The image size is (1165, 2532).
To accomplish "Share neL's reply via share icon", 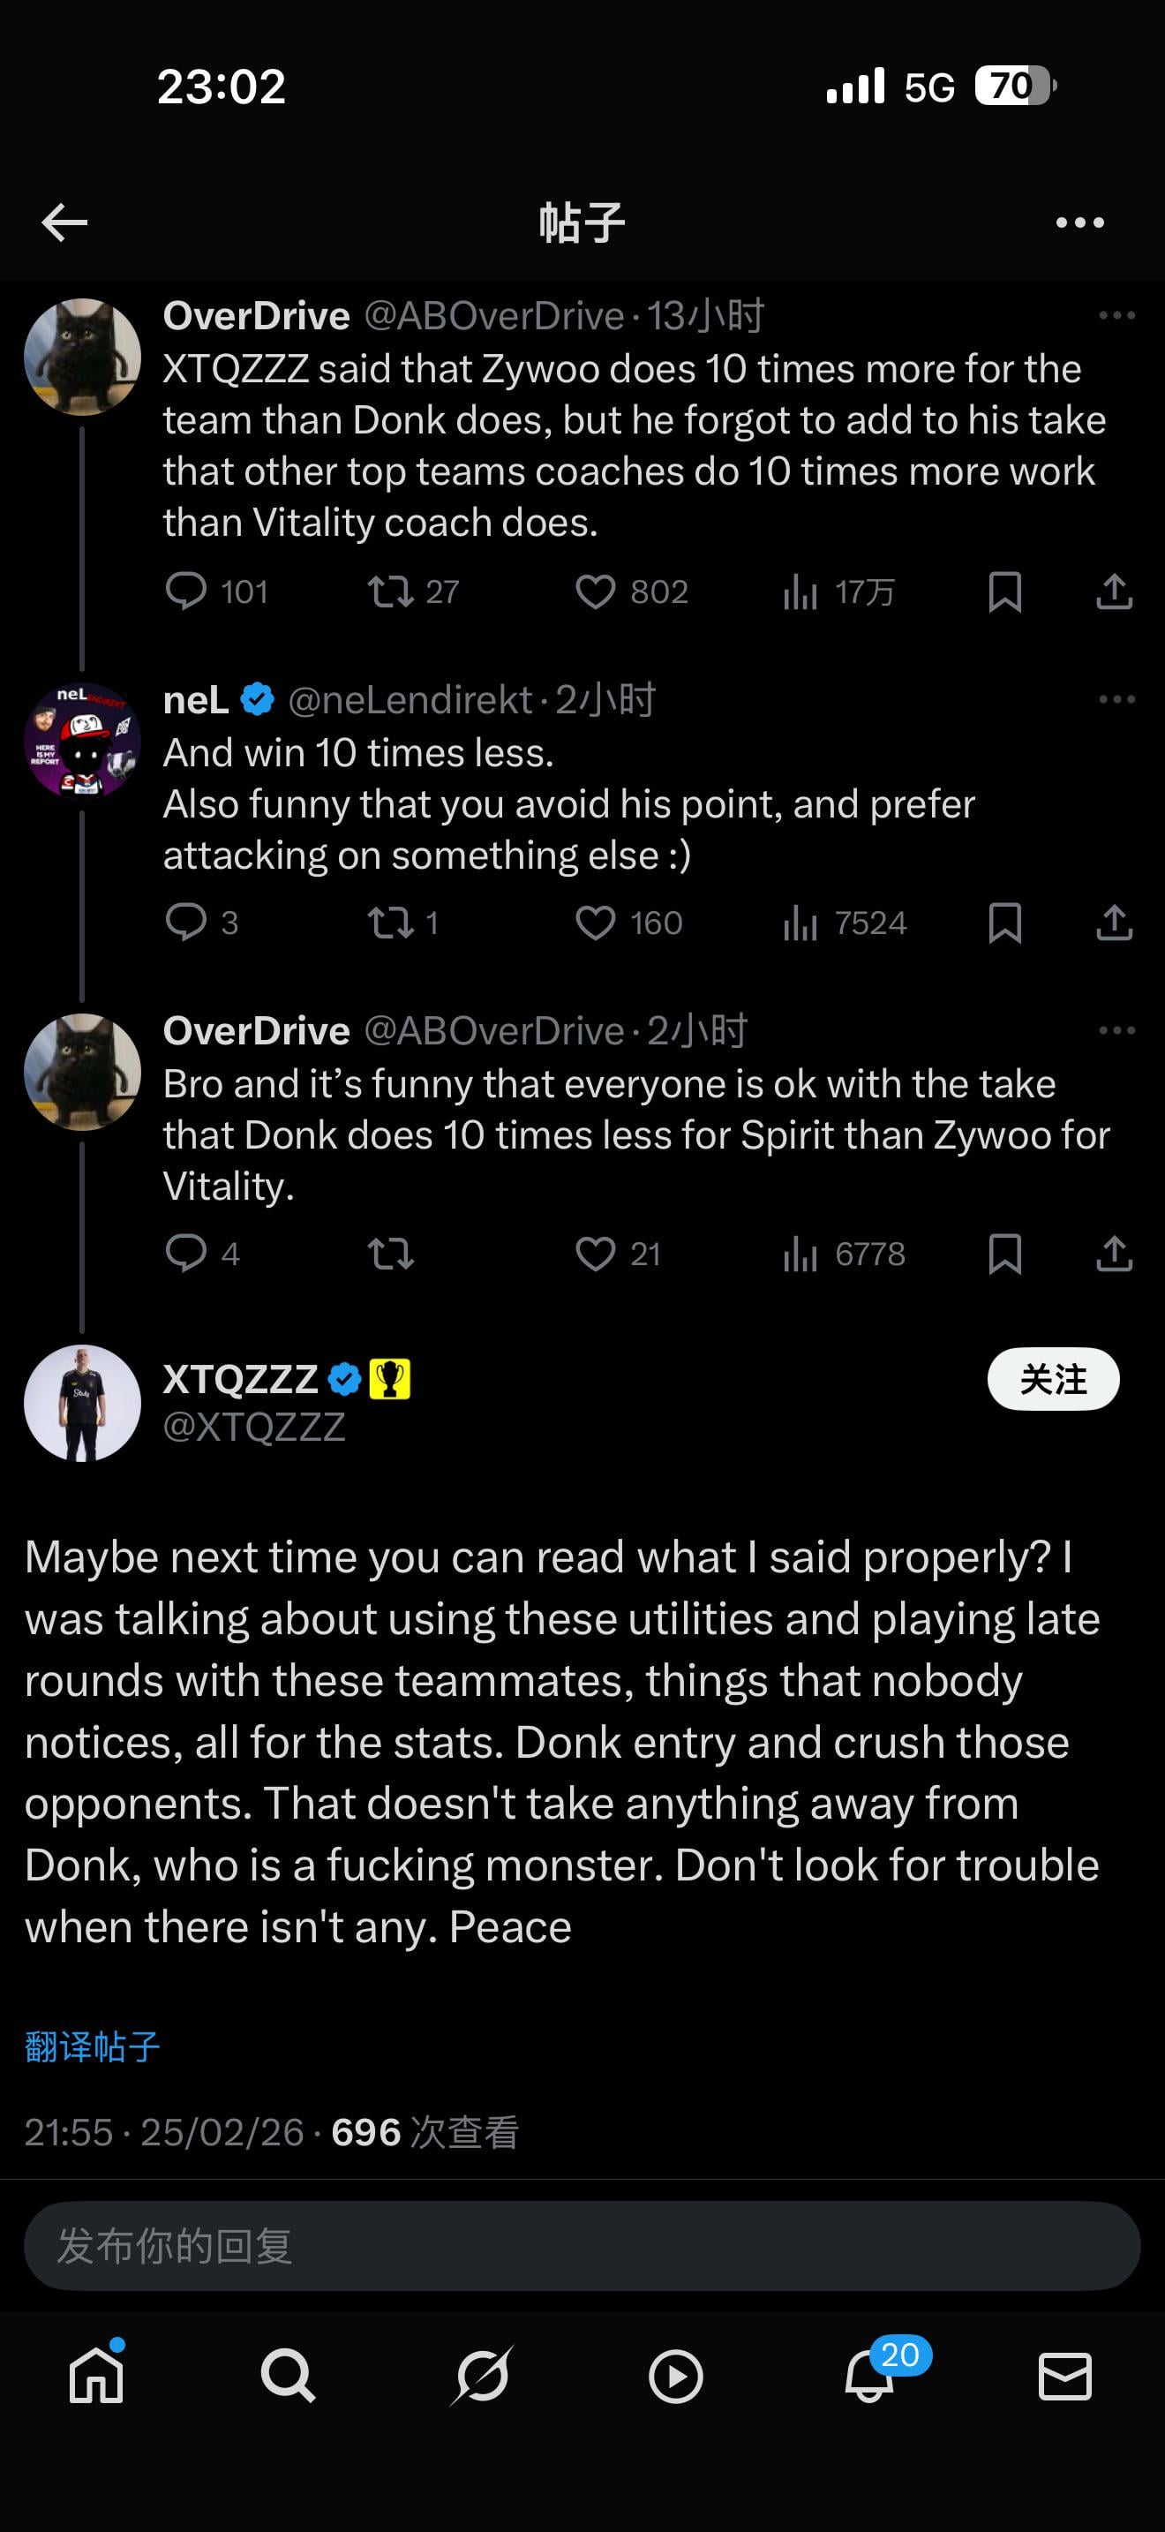I will [x=1114, y=923].
